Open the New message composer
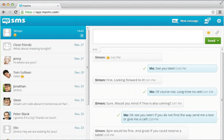 (185, 21)
